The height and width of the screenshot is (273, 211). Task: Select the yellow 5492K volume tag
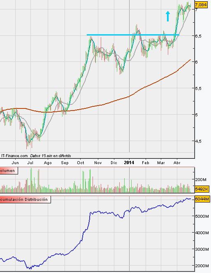pyautogui.click(x=202, y=189)
